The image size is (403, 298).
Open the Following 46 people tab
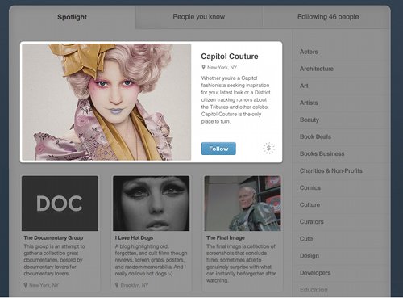coord(328,17)
